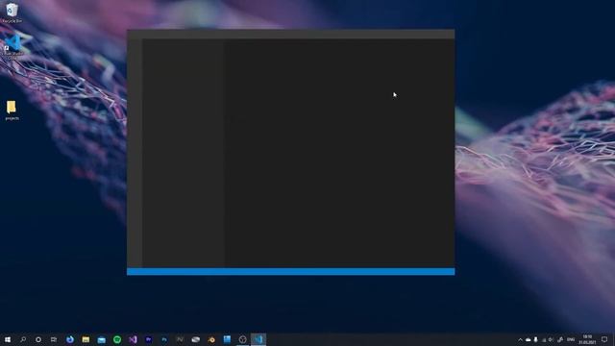Launch the Visual Studio Code desktop shortcut
The width and height of the screenshot is (615, 346).
(x=13, y=47)
